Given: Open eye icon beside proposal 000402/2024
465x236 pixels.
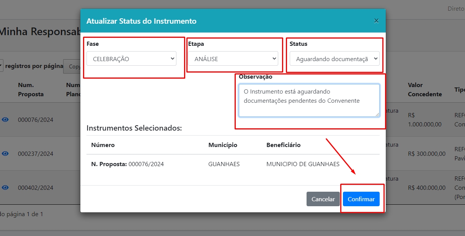Looking at the screenshot, I should pos(5,188).
